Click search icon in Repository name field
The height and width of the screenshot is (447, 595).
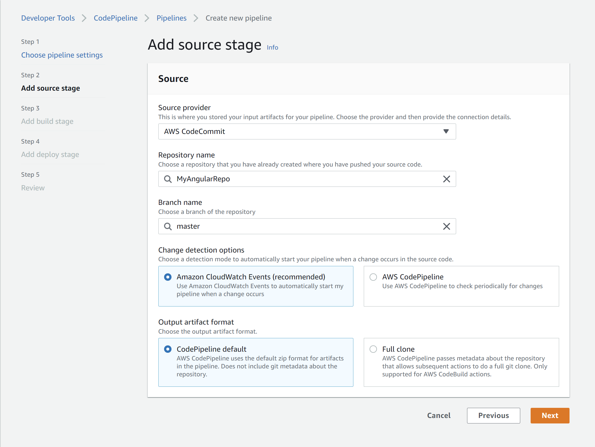pyautogui.click(x=168, y=179)
